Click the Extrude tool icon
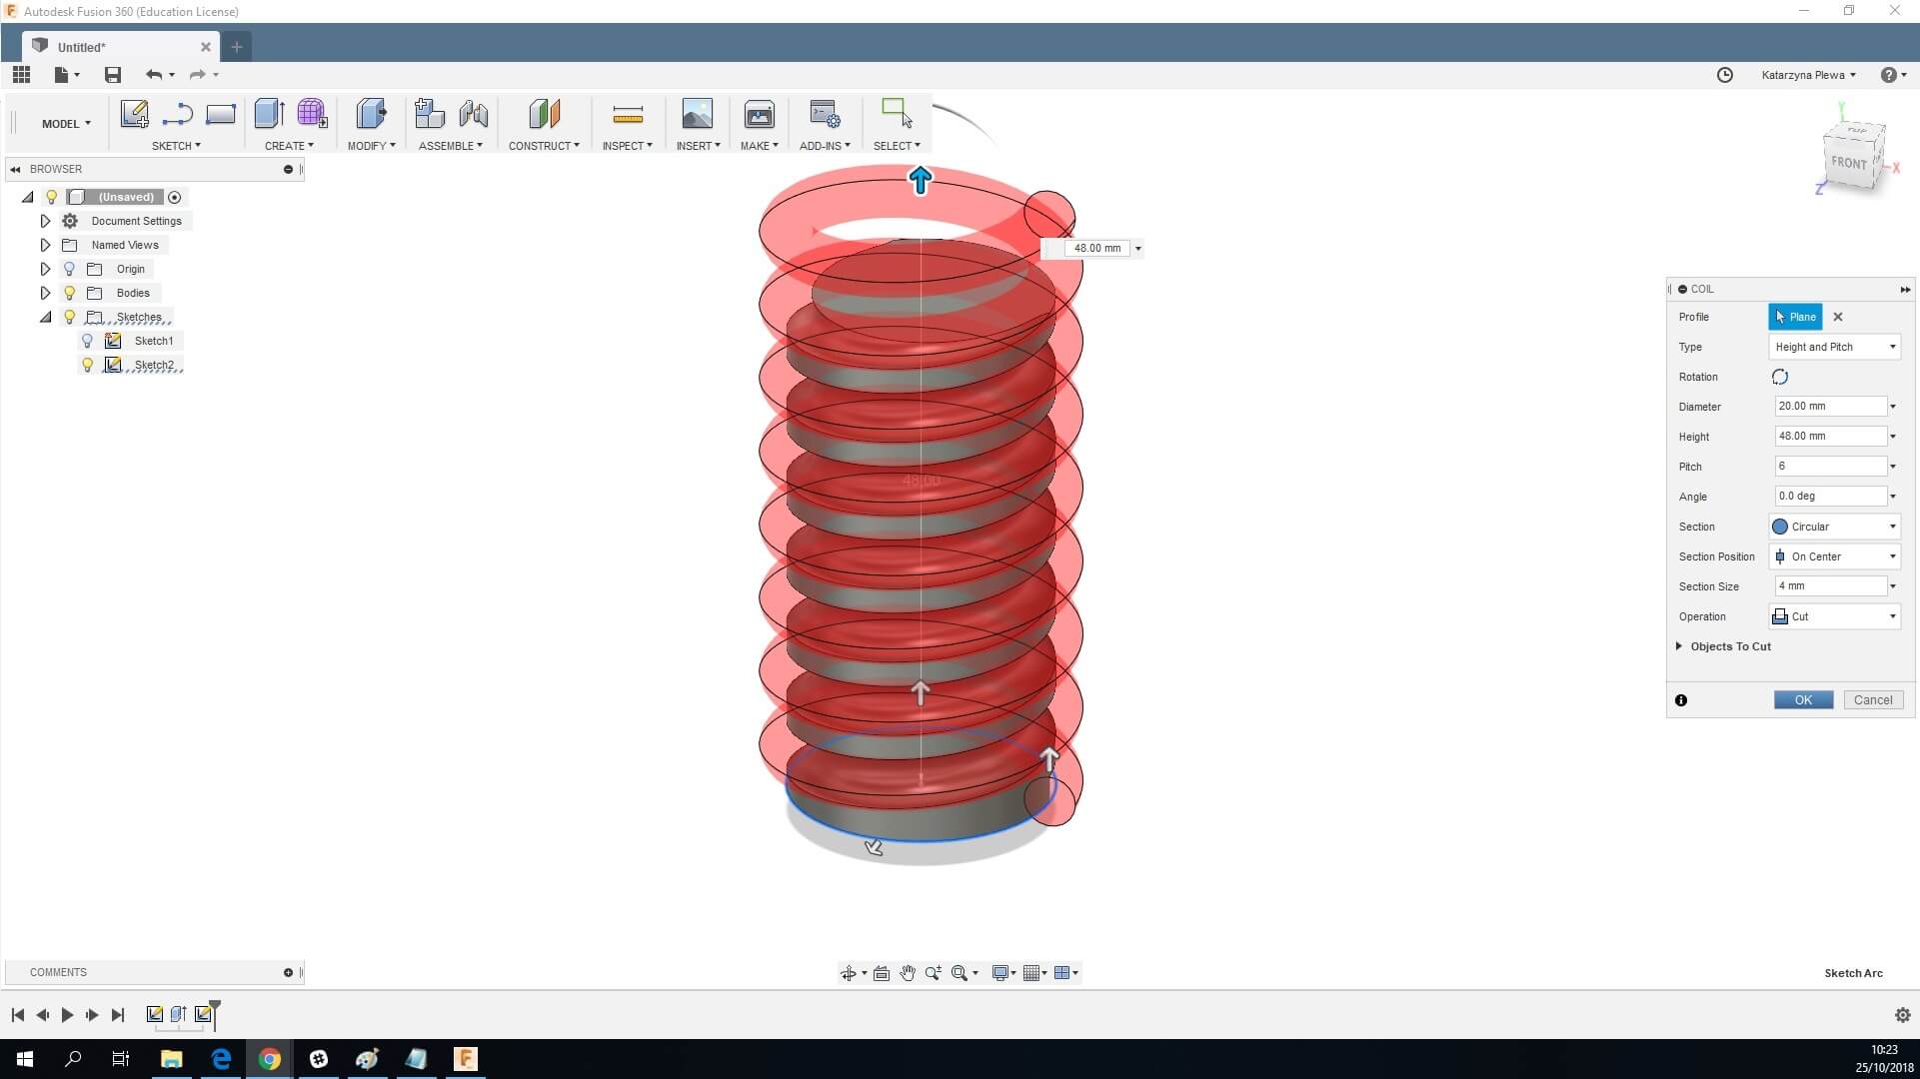1920x1079 pixels. click(x=269, y=114)
